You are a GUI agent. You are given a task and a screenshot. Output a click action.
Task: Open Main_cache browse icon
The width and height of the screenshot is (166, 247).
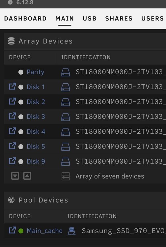[x=12, y=230]
